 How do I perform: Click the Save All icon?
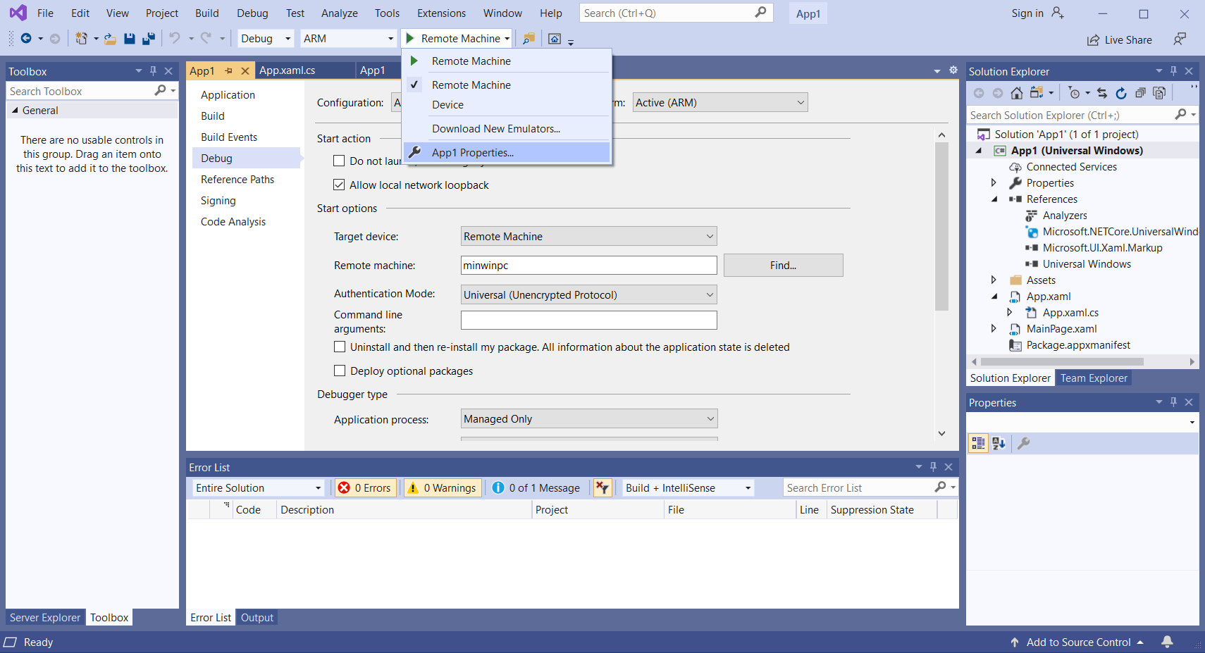pos(148,39)
